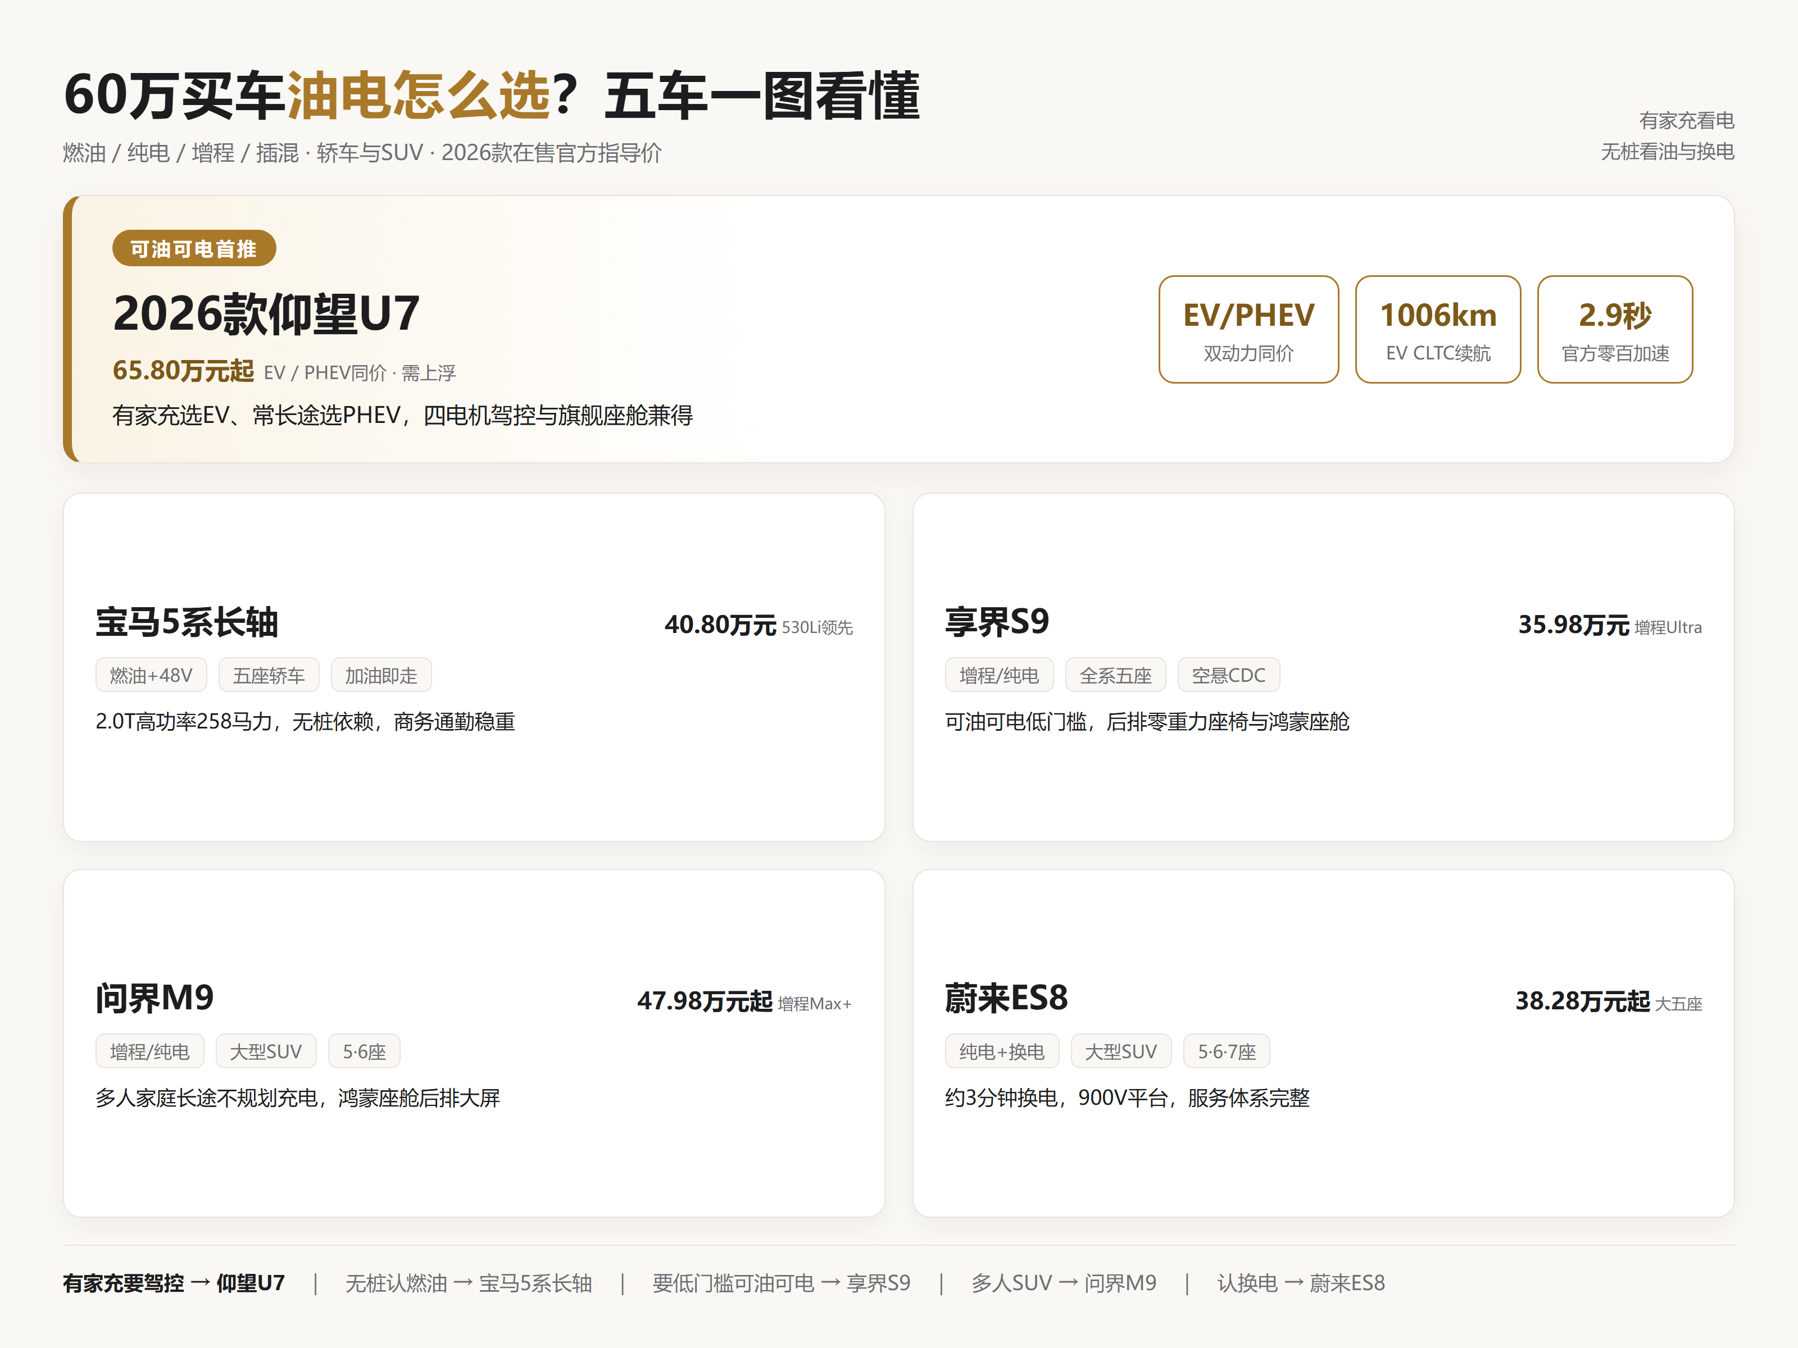Click the 35.98万元 price of 享界S9
This screenshot has width=1798, height=1348.
(x=1574, y=625)
